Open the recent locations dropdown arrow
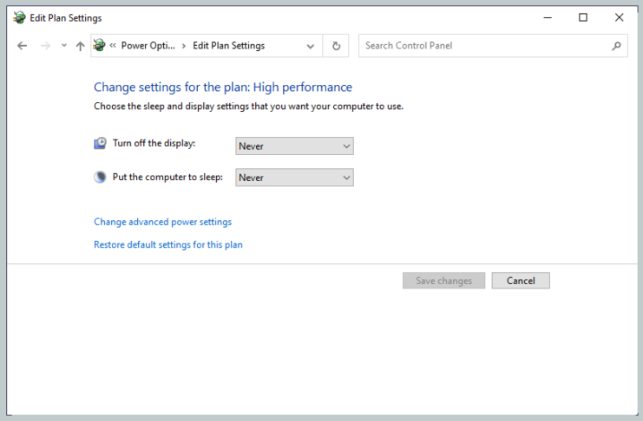Screen dimensions: 643x421 coord(63,46)
